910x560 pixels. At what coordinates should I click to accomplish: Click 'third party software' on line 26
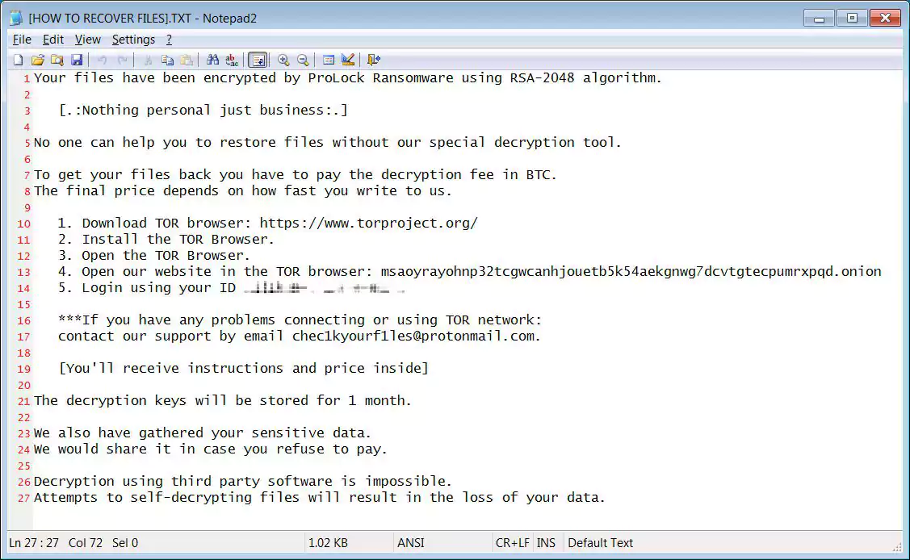click(251, 482)
